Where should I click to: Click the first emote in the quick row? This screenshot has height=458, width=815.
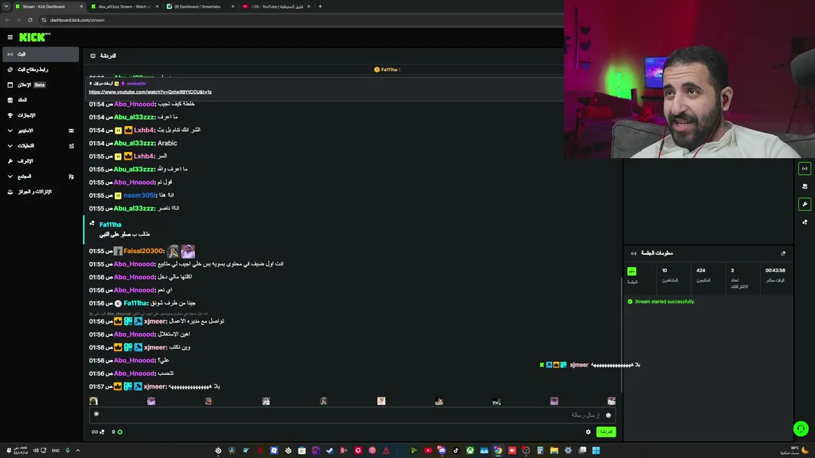point(94,401)
